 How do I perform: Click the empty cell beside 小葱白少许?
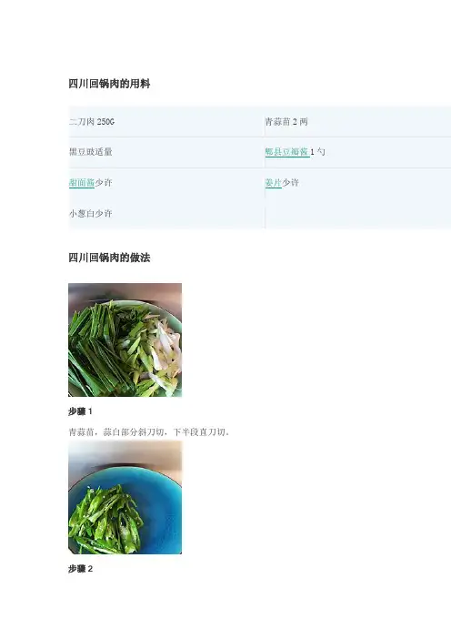pyautogui.click(x=357, y=213)
